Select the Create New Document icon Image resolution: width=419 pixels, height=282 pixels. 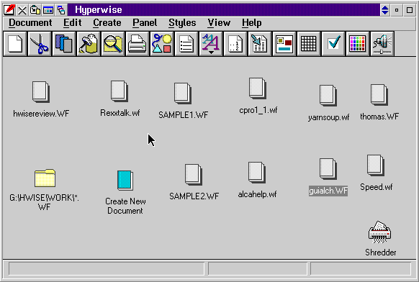125,181
